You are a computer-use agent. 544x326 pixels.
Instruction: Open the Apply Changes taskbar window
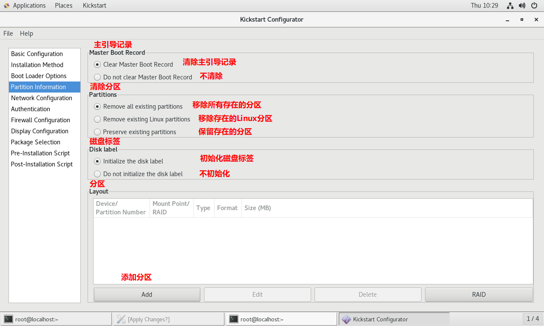click(168, 319)
